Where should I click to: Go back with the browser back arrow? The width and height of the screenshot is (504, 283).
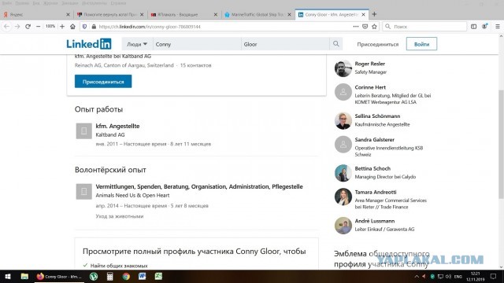7,27
